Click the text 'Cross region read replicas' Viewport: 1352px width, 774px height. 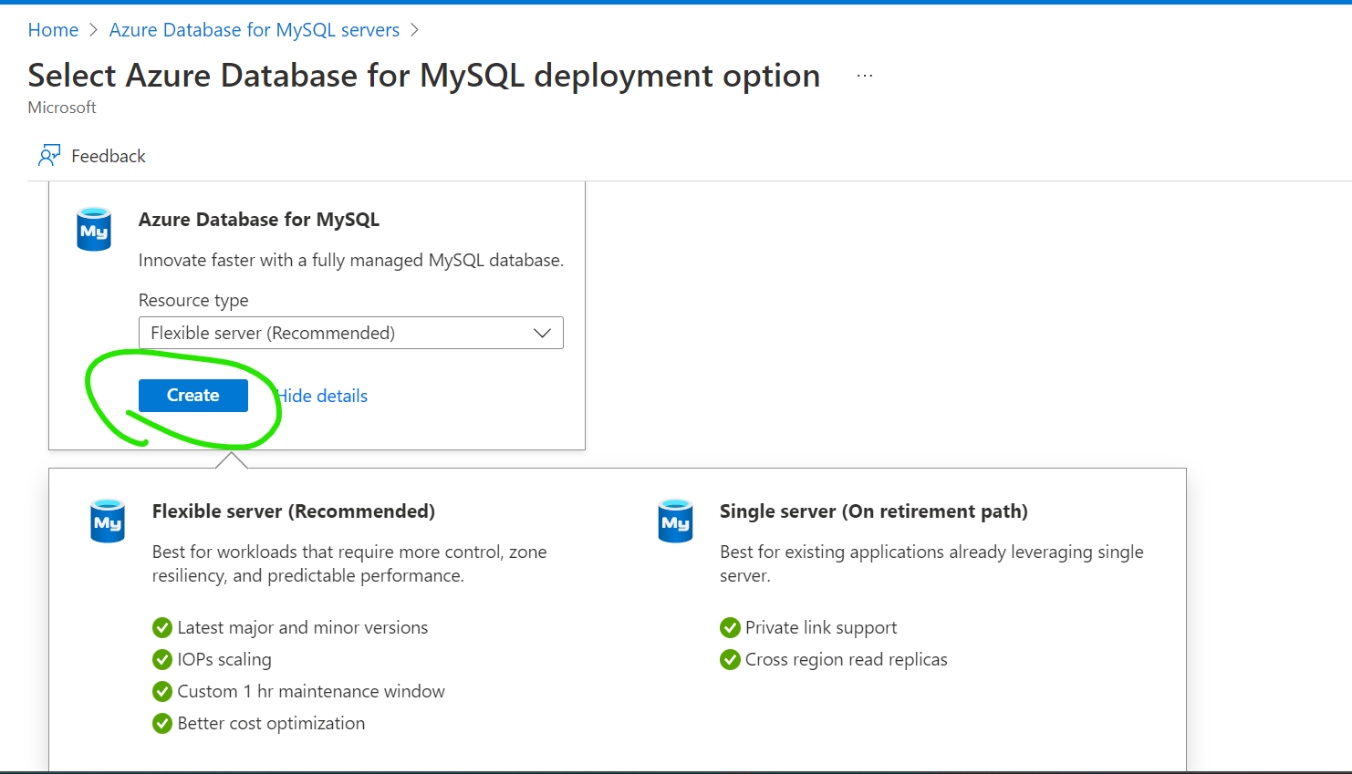(x=847, y=659)
